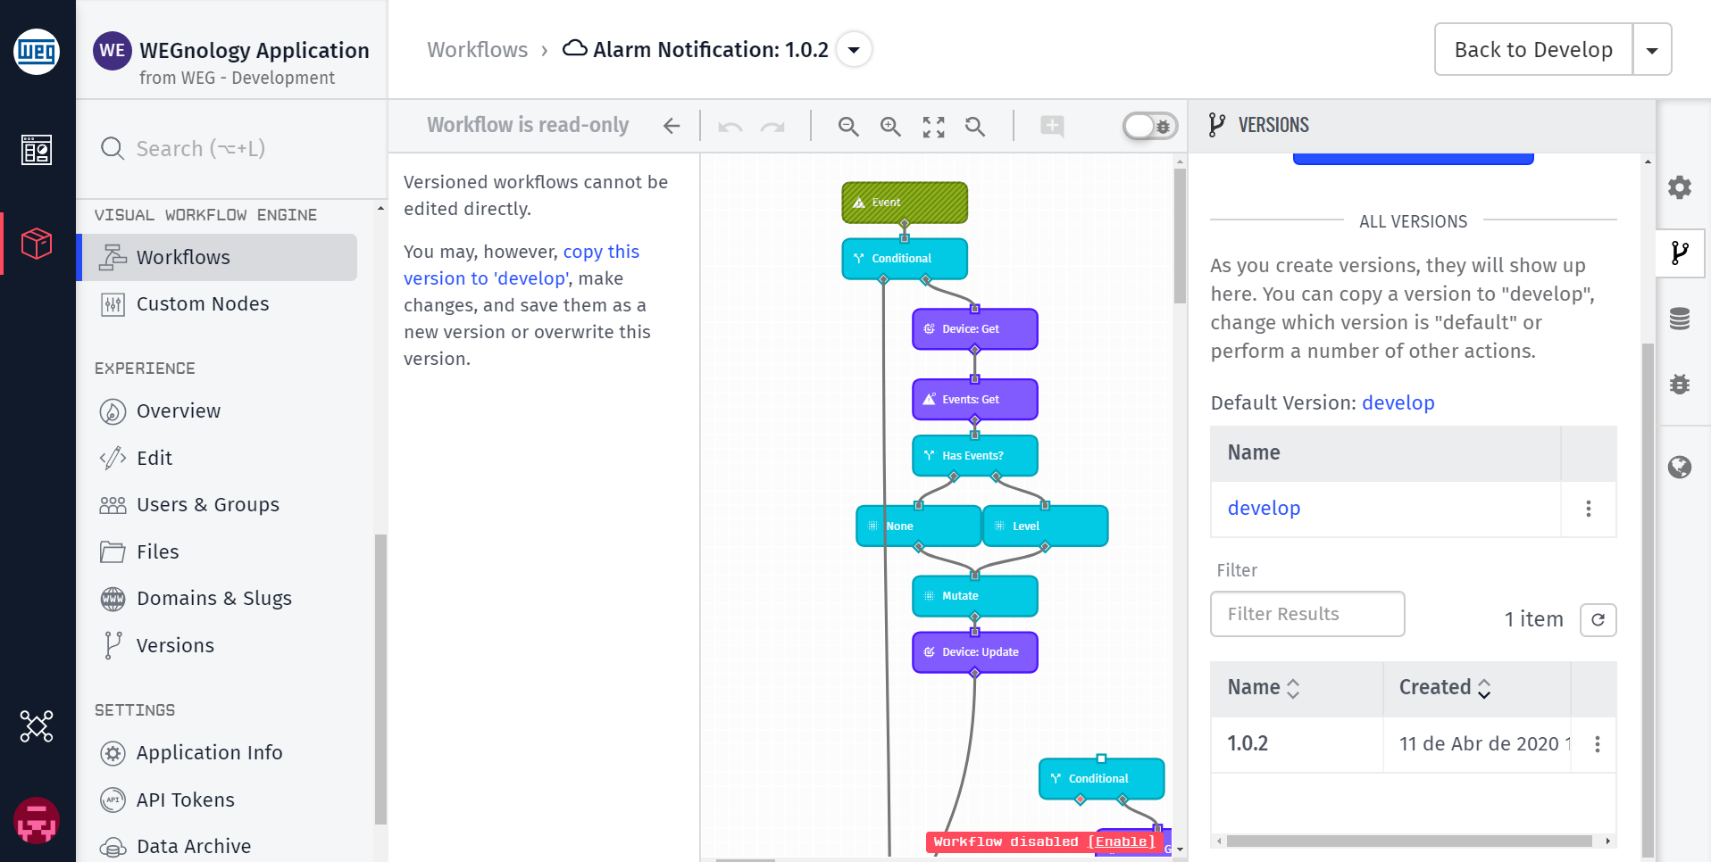Open the develop version row link
Screen dimensions: 1711x862
point(1264,509)
